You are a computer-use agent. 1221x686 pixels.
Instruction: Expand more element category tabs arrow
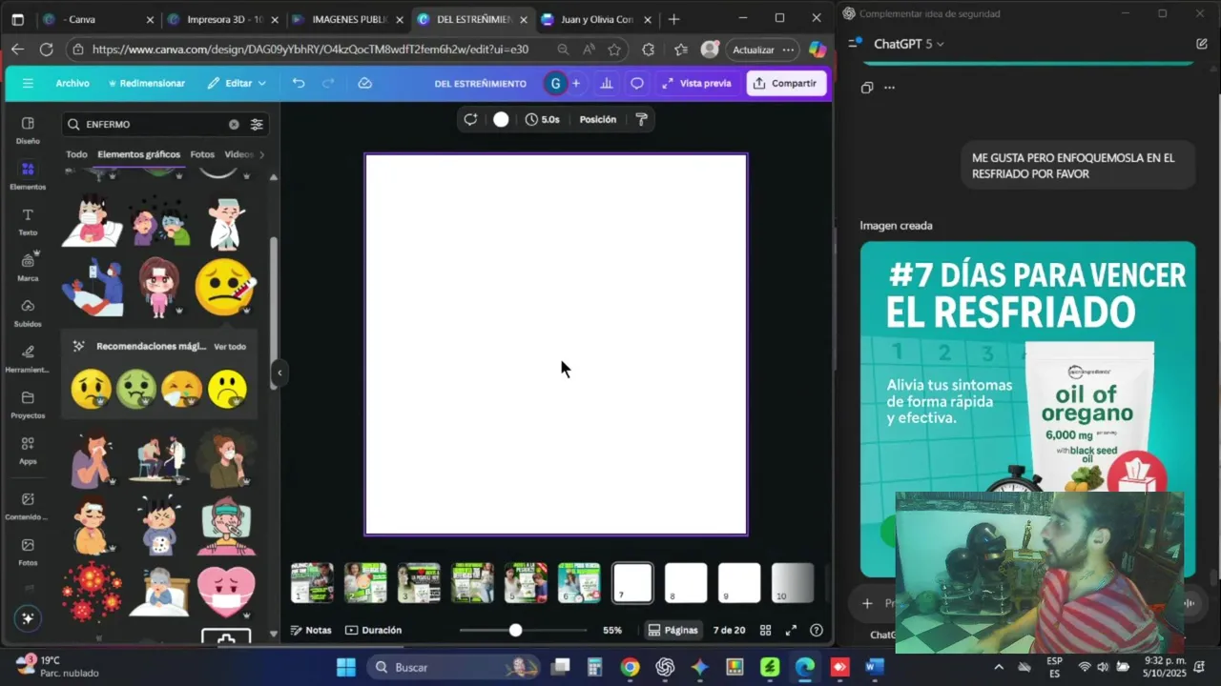261,154
